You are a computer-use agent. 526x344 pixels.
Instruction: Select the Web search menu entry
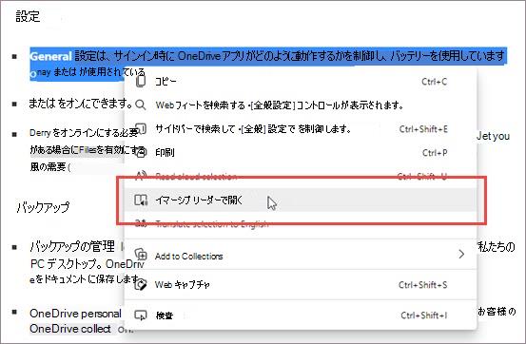click(301, 105)
